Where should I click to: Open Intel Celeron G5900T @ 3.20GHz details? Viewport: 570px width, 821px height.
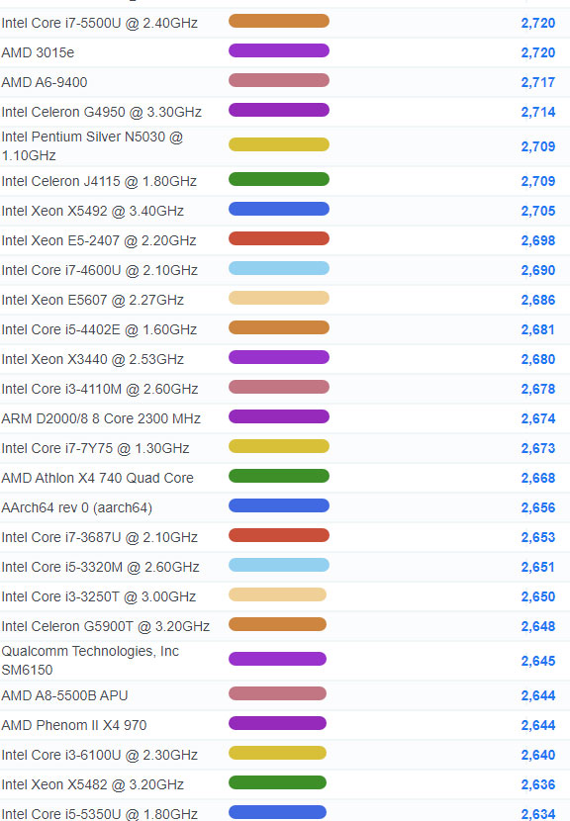[106, 626]
